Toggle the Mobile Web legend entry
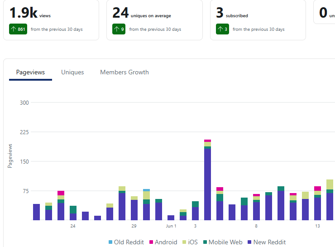The width and height of the screenshot is (335, 247). (x=222, y=242)
